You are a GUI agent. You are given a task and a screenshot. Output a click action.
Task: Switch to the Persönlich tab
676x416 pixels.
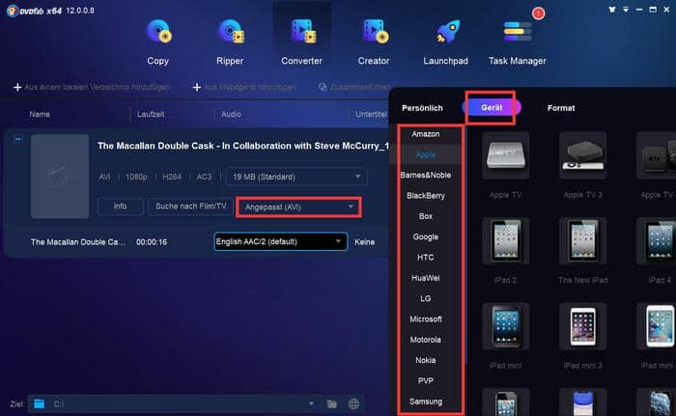click(422, 108)
